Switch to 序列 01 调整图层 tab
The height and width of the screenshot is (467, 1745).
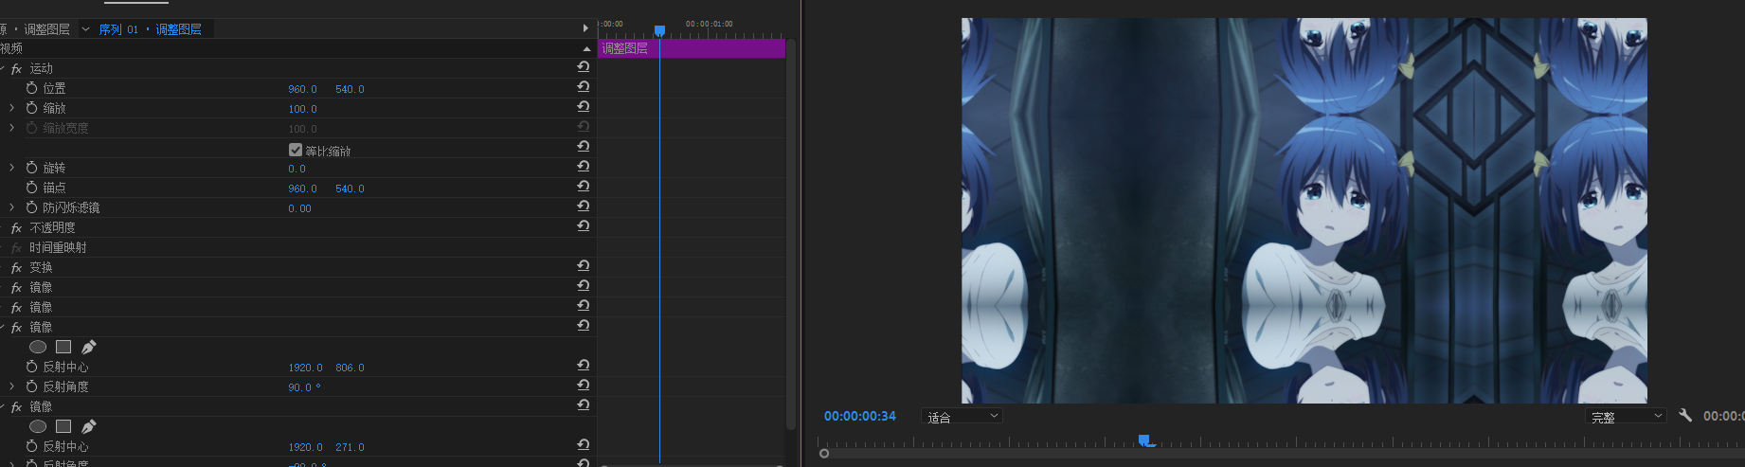[150, 29]
